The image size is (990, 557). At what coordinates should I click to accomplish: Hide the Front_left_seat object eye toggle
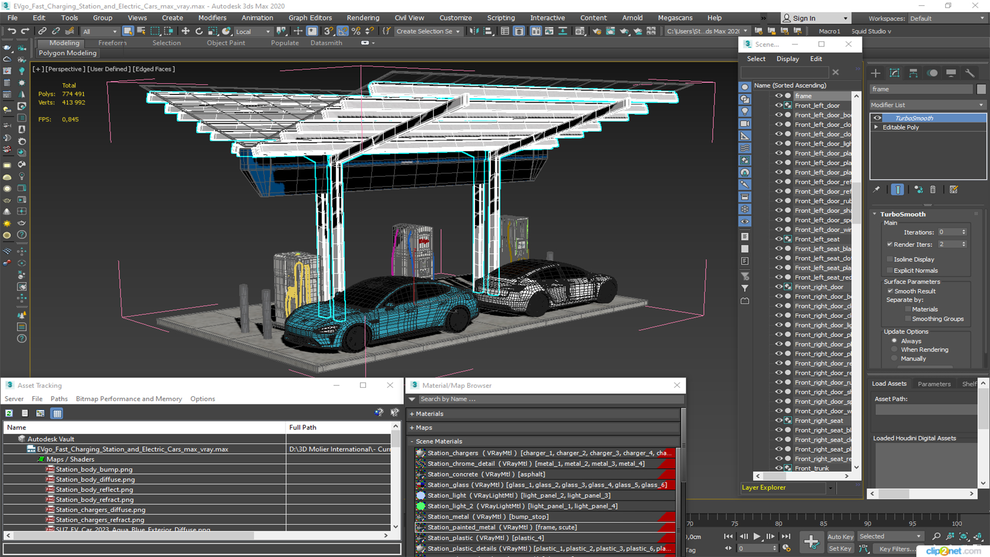coord(779,239)
